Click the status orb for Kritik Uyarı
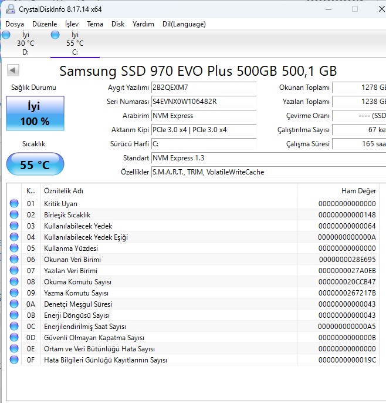The height and width of the screenshot is (403, 386). click(14, 203)
